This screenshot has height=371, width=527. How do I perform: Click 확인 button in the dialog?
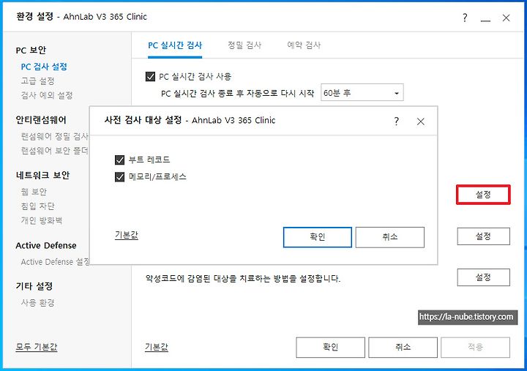[x=318, y=237]
